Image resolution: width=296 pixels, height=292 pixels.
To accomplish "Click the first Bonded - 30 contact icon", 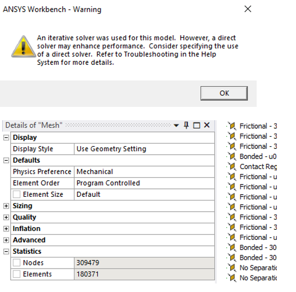I will point(232,247).
